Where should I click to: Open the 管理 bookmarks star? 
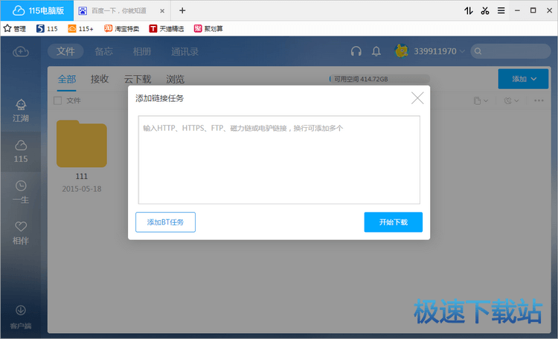(x=15, y=28)
